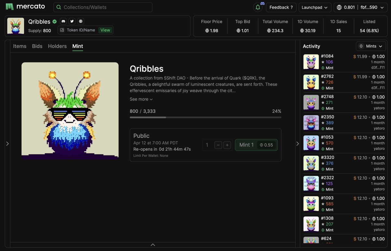Click the wallet balance 0.801 icon
This screenshot has width=391, height=251.
click(339, 7)
